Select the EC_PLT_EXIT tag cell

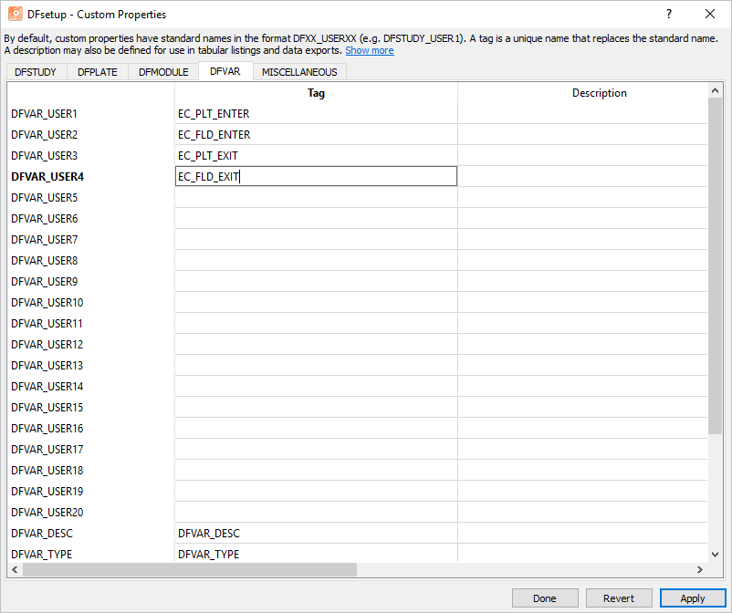click(x=316, y=155)
